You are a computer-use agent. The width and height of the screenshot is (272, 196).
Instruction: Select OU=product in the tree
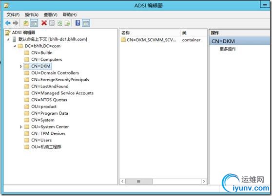44,107
